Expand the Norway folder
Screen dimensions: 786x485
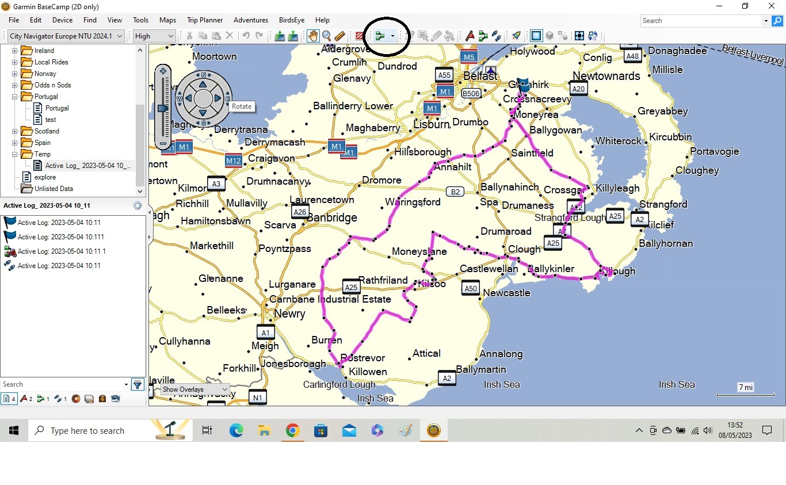pyautogui.click(x=15, y=74)
